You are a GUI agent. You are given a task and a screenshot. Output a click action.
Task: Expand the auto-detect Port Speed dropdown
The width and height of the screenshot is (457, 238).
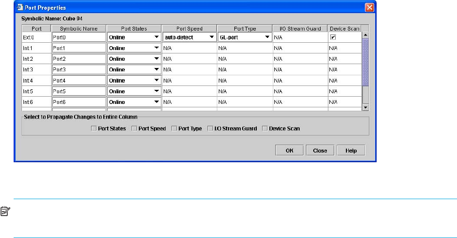[211, 37]
